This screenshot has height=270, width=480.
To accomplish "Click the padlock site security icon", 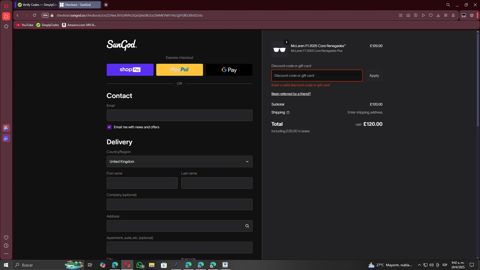I will pyautogui.click(x=52, y=15).
